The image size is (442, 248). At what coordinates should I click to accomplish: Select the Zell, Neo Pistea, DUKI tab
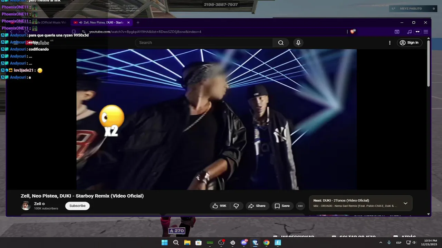(x=102, y=22)
